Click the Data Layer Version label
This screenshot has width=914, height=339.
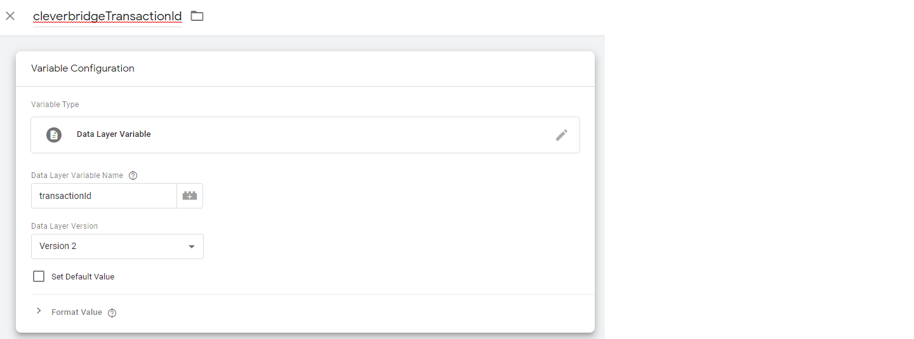64,226
